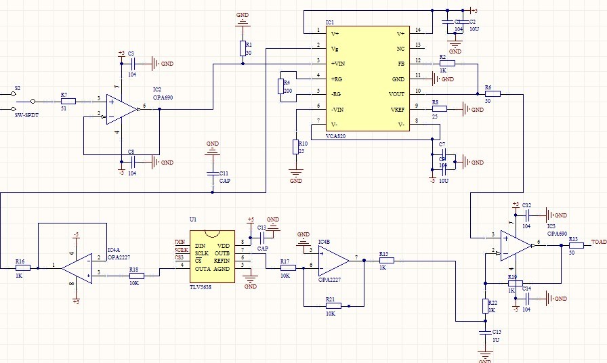Viewport: 607px width, 363px height.
Task: Click the NC pin name on IC1
Action: [x=400, y=49]
